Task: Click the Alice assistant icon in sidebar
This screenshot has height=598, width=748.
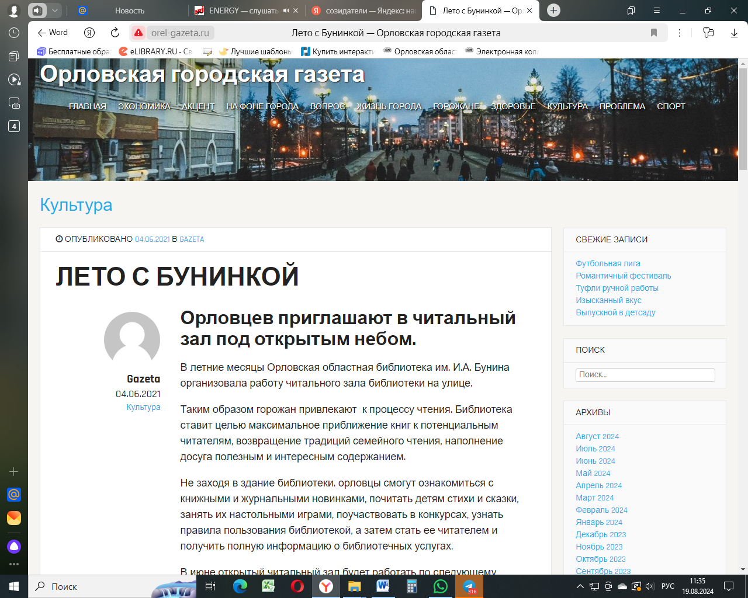Action: click(14, 547)
